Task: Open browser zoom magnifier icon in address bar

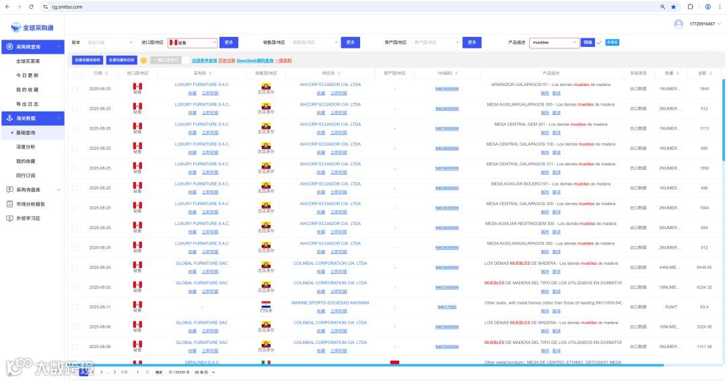Action: point(662,7)
